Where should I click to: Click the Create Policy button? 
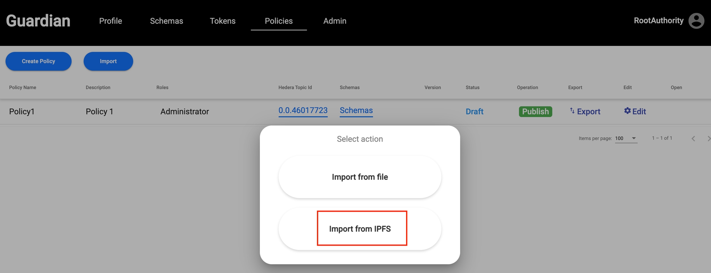(x=39, y=61)
